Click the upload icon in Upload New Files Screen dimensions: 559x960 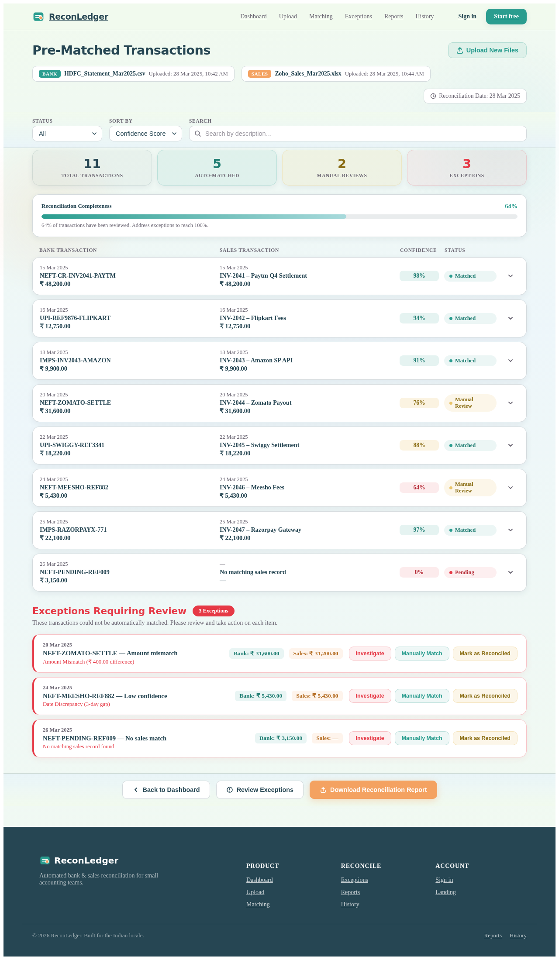tap(460, 50)
